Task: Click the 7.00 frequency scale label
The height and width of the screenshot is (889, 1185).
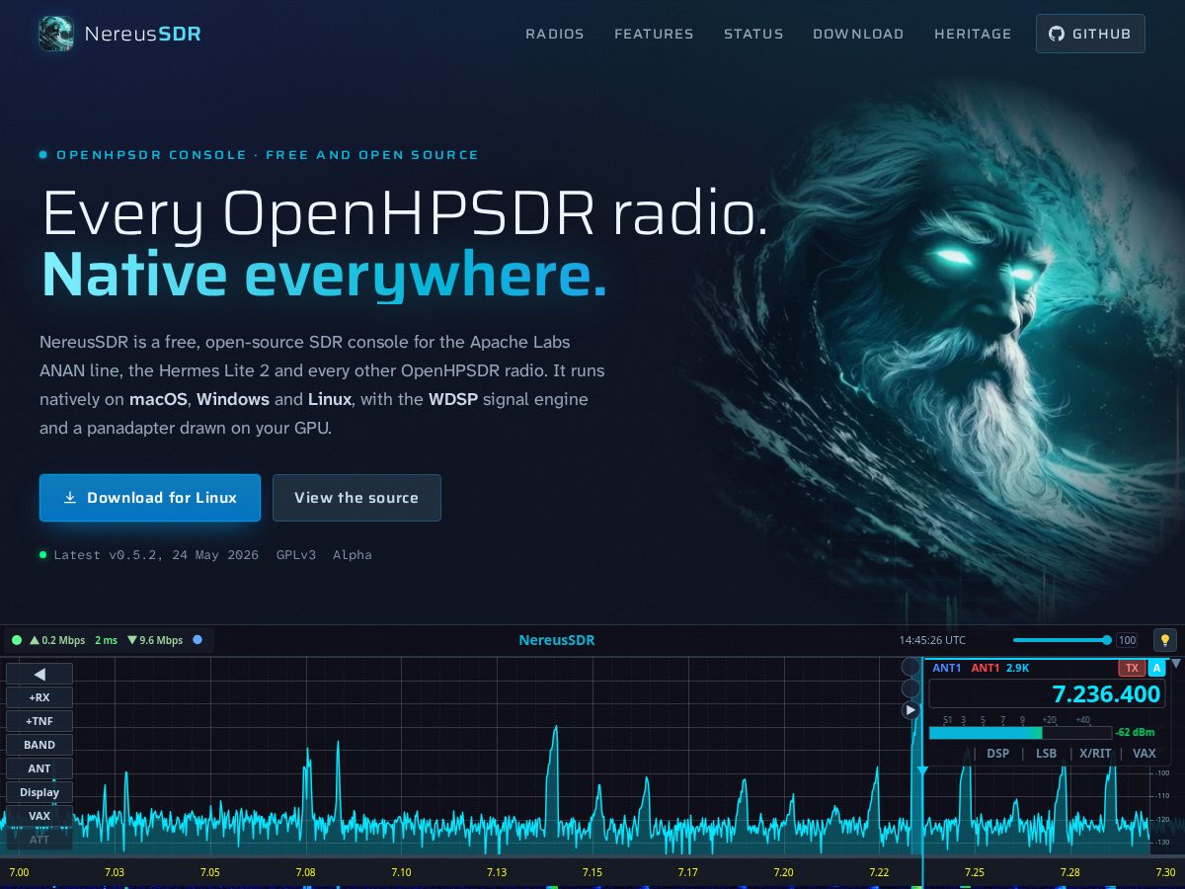Action: pyautogui.click(x=19, y=872)
